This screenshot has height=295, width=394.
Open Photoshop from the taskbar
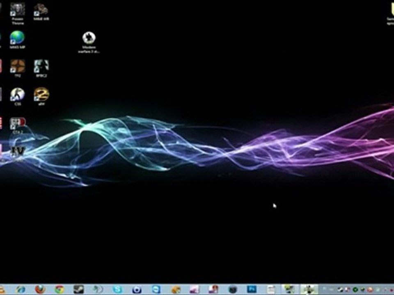(x=252, y=290)
